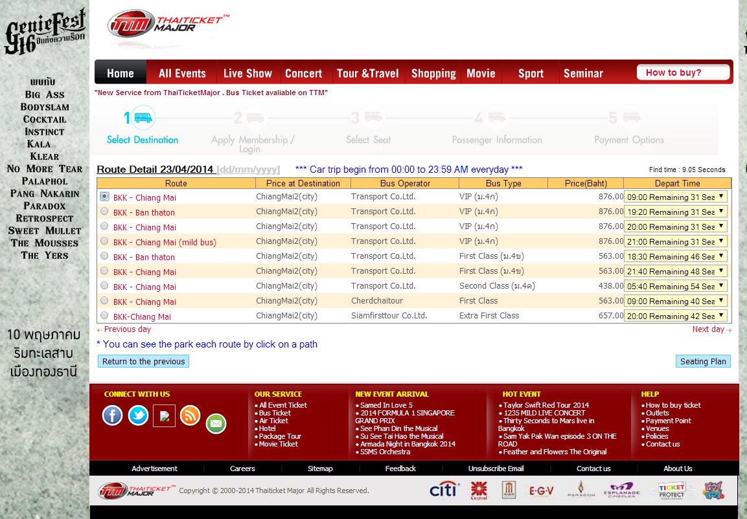Open the All Events tab

(x=182, y=73)
